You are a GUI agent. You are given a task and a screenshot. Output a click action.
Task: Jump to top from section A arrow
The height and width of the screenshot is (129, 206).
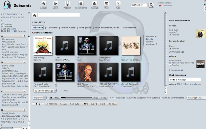click(x=24, y=36)
